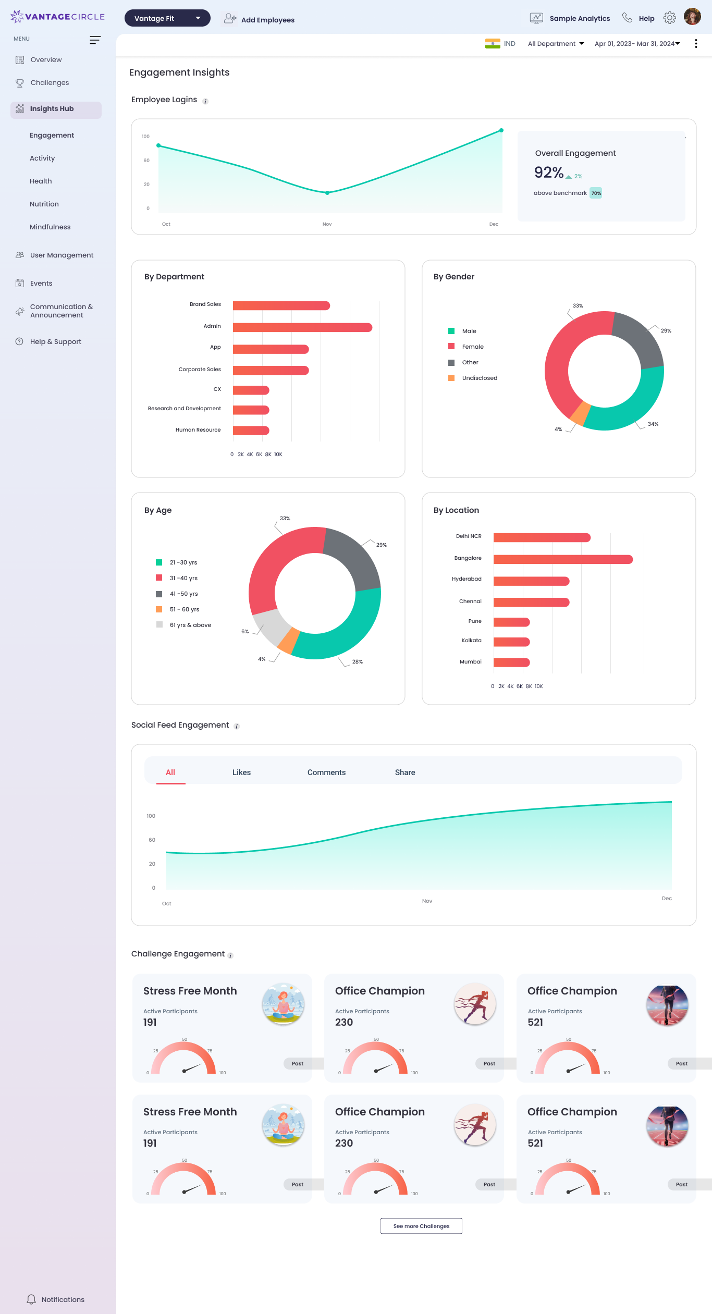
Task: Switch to the Likes tab
Action: click(241, 772)
